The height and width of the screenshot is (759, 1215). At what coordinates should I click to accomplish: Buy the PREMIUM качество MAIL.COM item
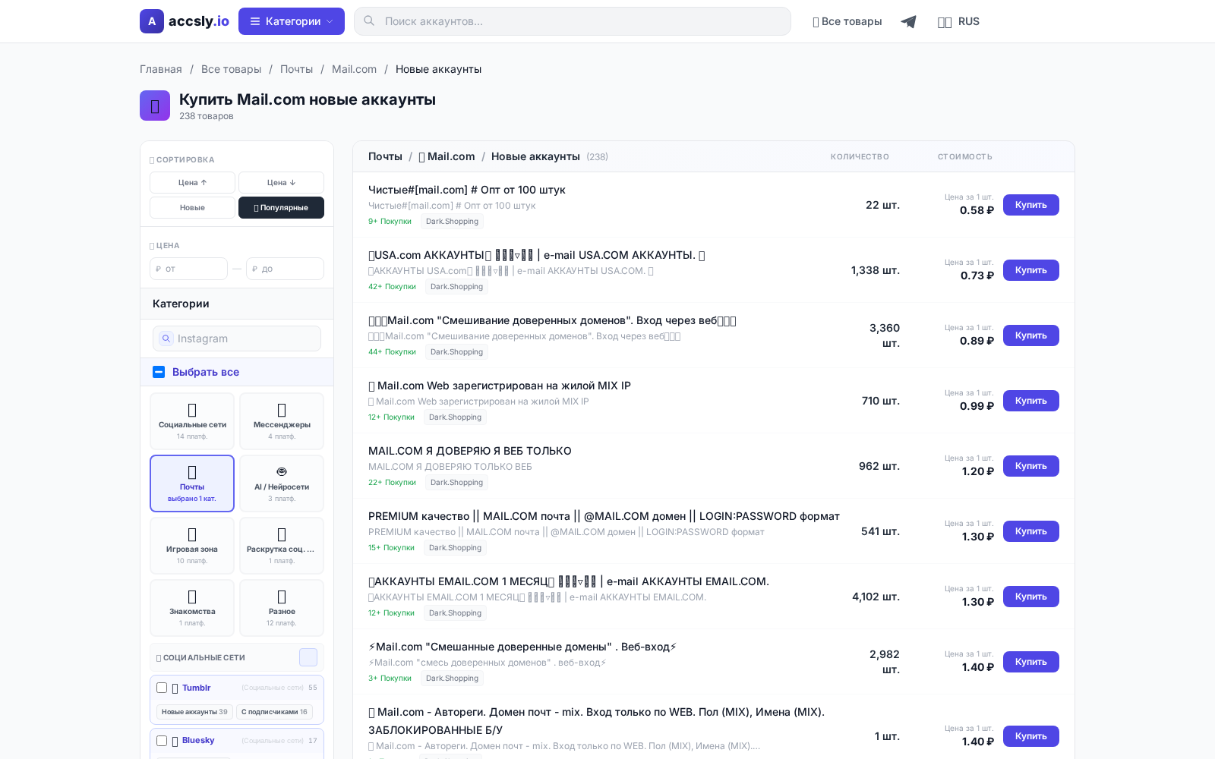coord(1030,531)
